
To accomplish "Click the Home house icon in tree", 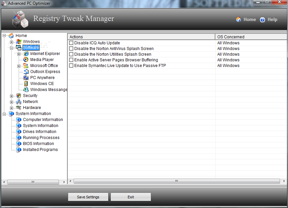I will click(11, 35).
